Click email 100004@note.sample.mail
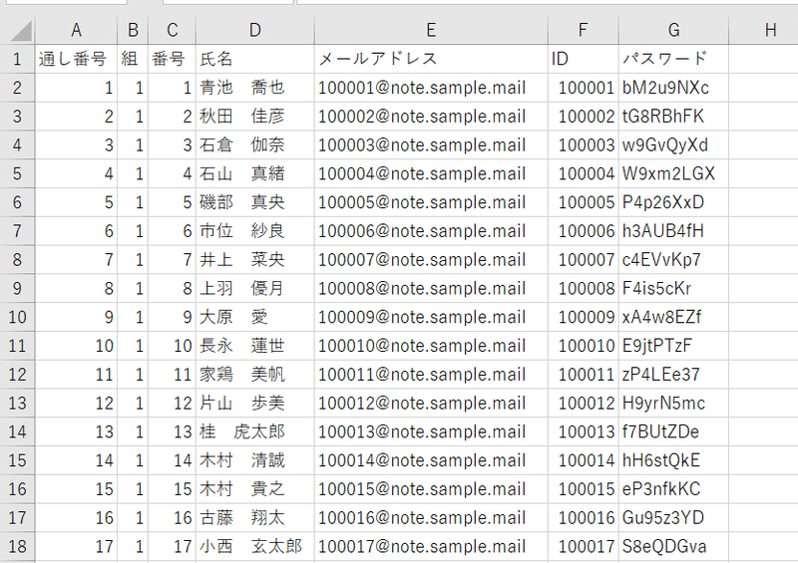This screenshot has height=563, width=798. (x=431, y=174)
